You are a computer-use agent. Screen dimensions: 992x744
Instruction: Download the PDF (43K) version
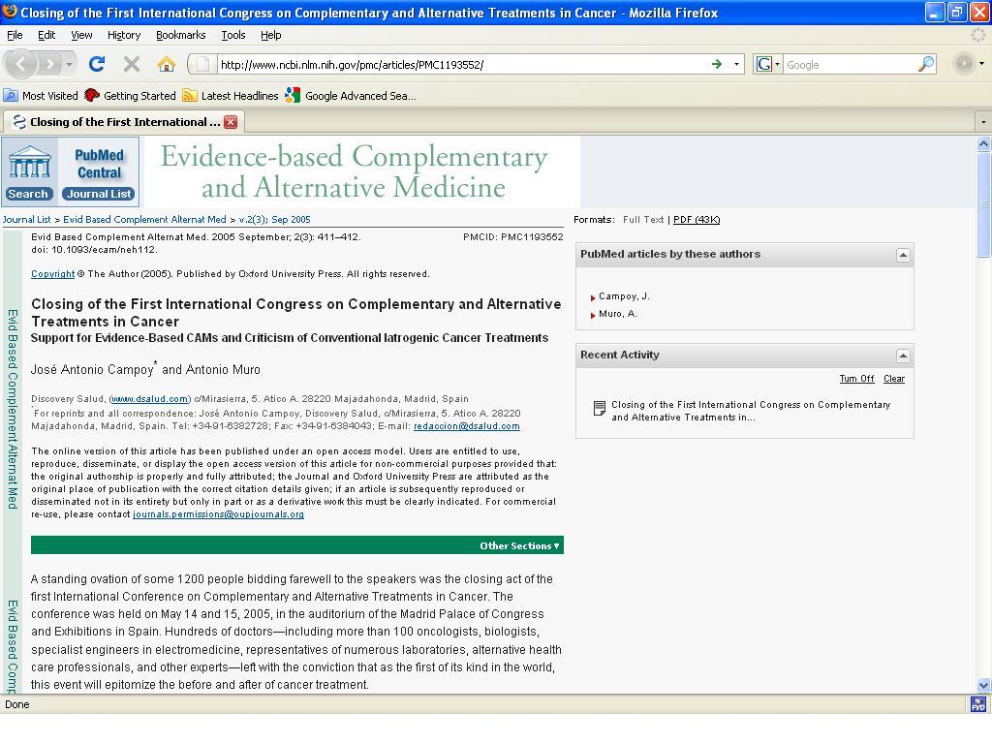click(x=697, y=220)
